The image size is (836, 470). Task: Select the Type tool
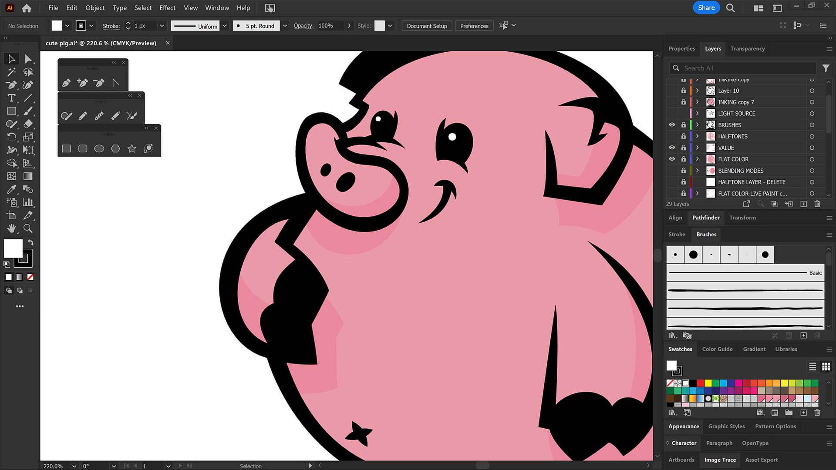pos(11,98)
